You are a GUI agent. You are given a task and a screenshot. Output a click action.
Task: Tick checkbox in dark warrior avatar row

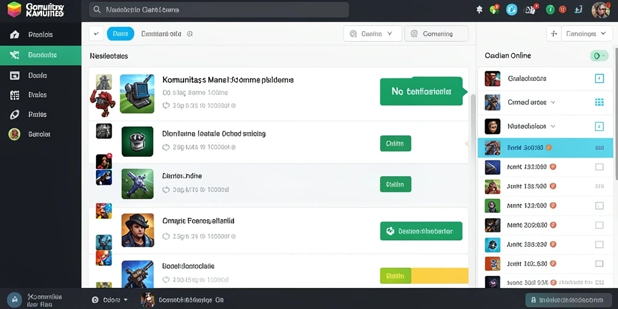pyautogui.click(x=599, y=226)
